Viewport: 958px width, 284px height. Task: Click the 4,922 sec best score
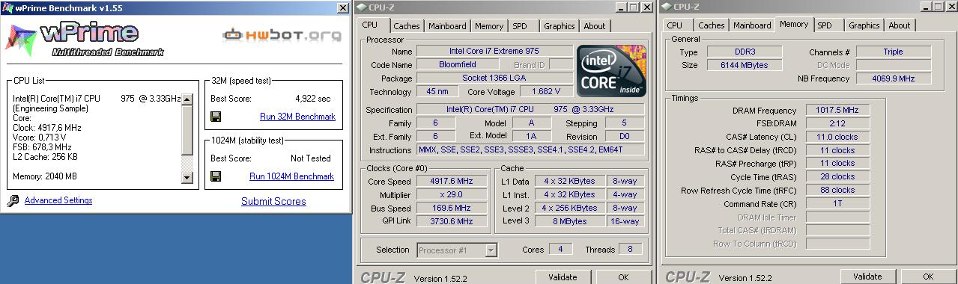click(313, 99)
